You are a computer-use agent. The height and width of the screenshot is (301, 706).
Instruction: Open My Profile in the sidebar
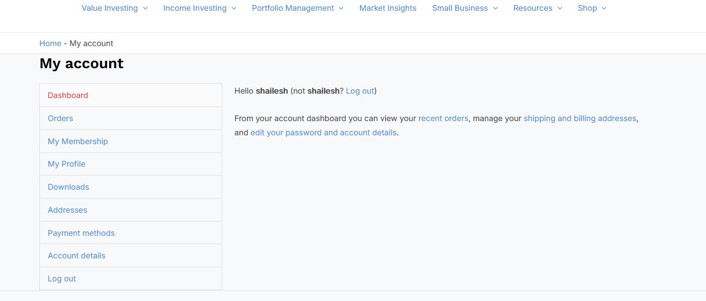coord(131,164)
